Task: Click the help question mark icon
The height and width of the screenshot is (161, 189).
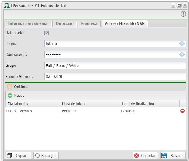Action: click(183, 14)
